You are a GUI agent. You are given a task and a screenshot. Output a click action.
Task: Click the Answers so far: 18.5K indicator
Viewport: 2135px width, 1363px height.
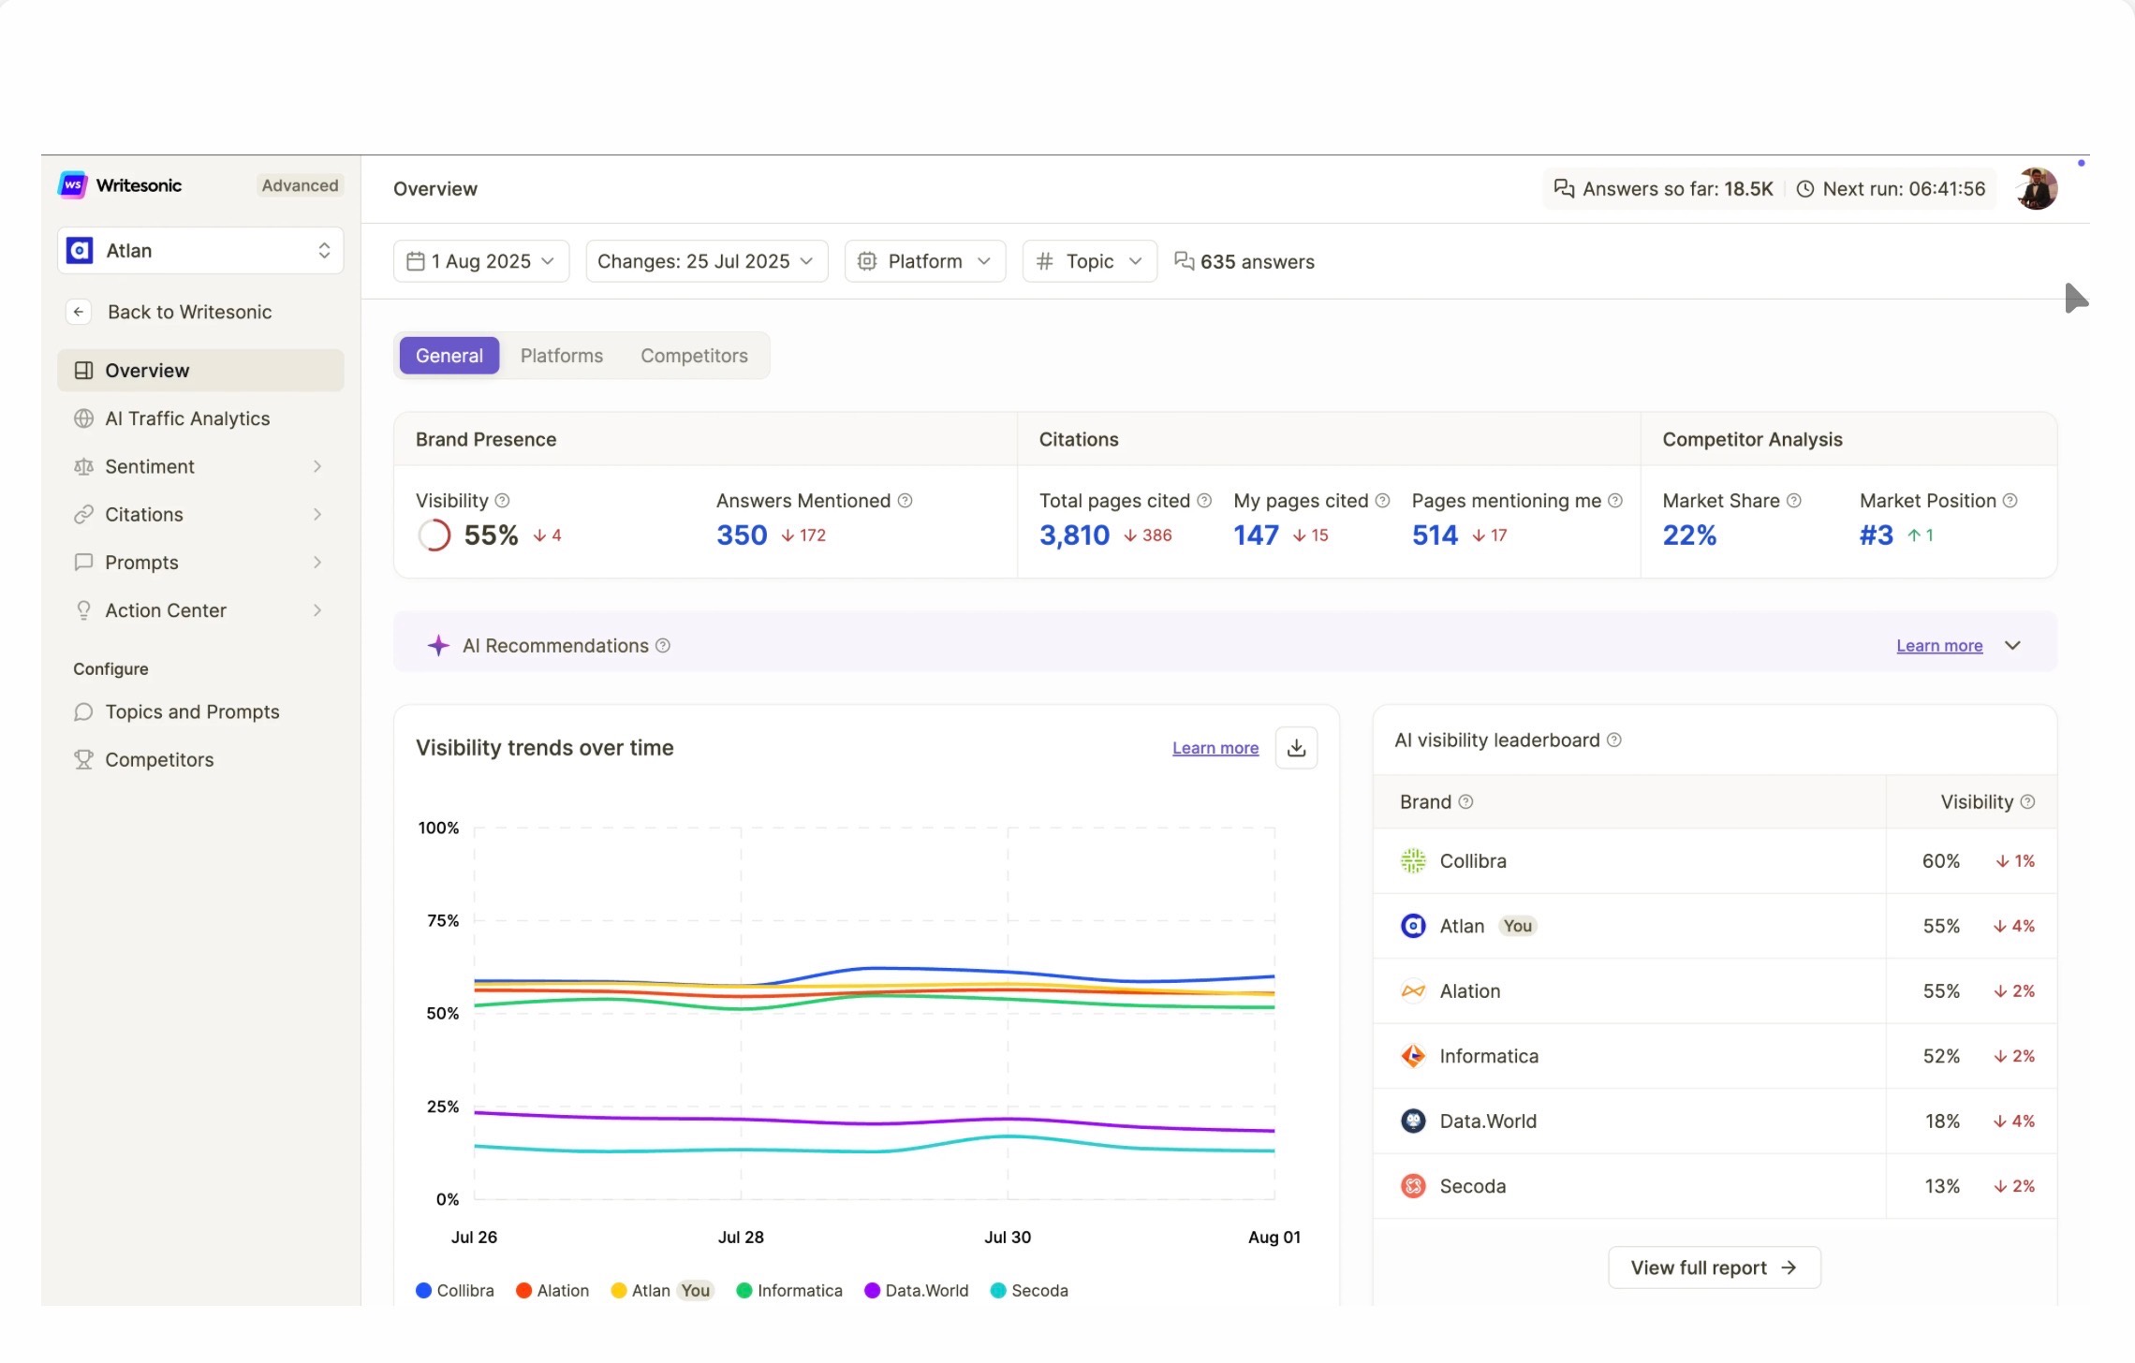tap(1663, 189)
